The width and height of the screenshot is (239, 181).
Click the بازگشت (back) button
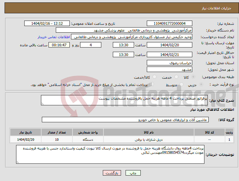point(112,173)
